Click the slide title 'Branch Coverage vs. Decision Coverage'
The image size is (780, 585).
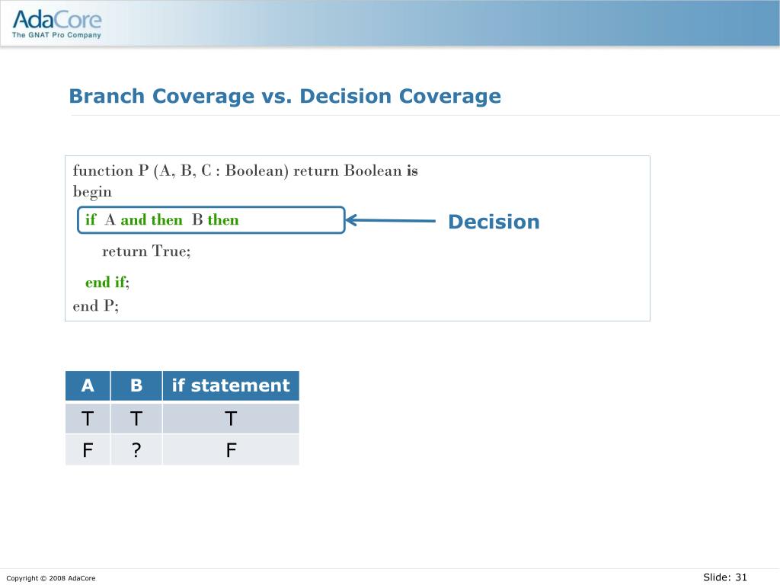tap(285, 96)
